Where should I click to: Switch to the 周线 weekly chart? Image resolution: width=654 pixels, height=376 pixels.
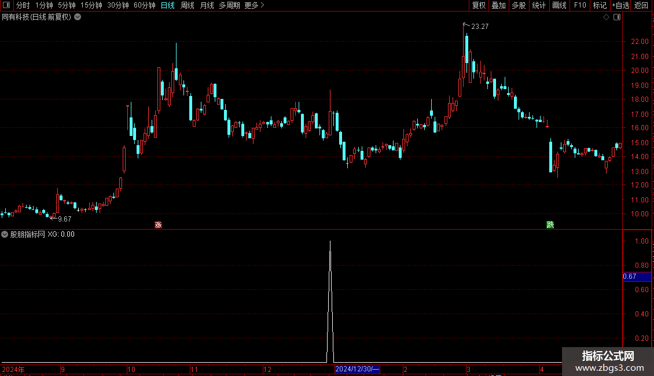click(x=188, y=5)
